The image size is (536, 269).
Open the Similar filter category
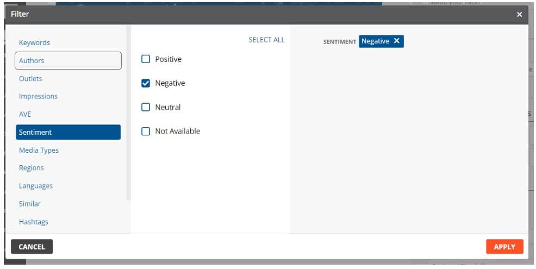click(x=30, y=204)
